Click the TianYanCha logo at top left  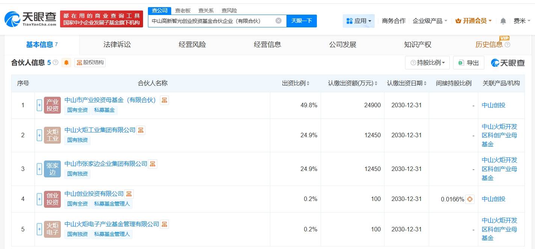tap(31, 19)
